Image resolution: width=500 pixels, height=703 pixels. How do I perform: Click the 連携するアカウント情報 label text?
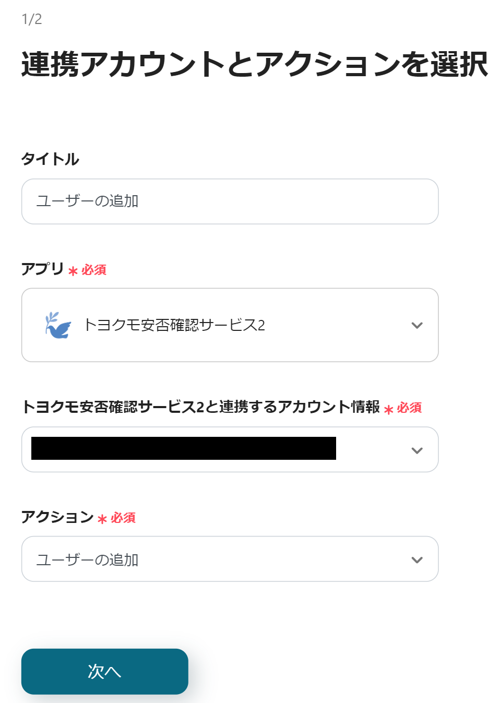point(200,407)
